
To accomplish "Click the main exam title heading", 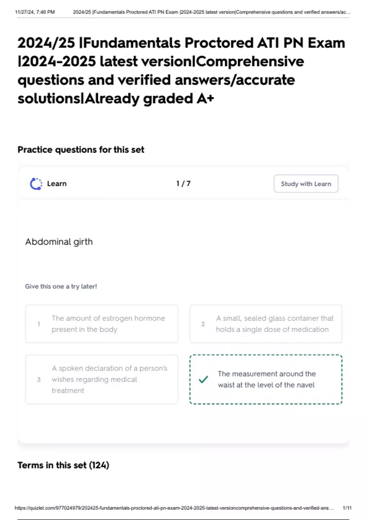I will pos(181,71).
